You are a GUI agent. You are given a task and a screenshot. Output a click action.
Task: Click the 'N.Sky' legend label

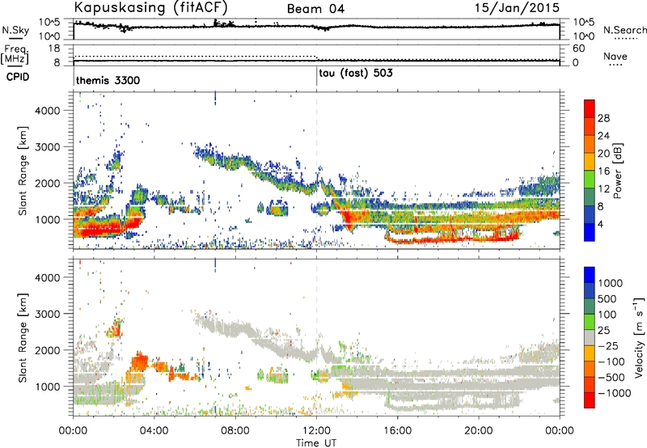pyautogui.click(x=15, y=30)
